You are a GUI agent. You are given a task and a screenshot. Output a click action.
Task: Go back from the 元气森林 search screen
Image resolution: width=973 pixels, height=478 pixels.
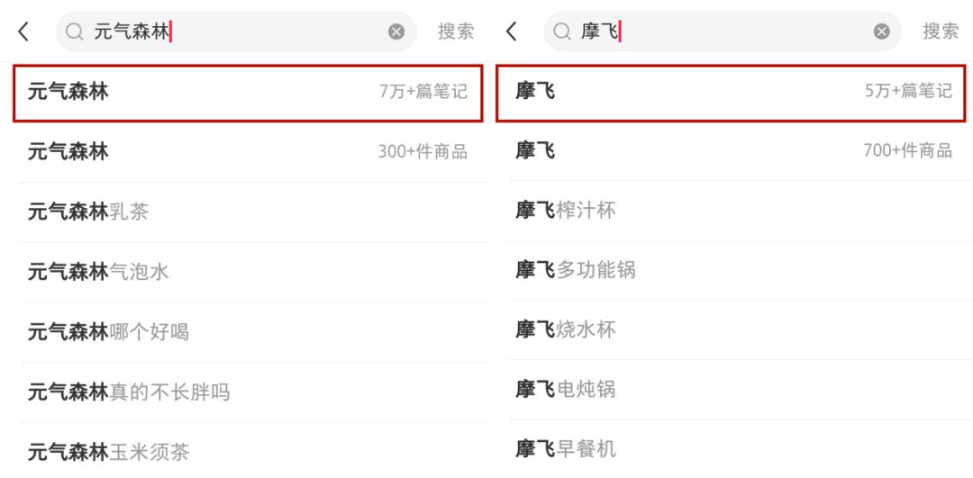click(23, 32)
